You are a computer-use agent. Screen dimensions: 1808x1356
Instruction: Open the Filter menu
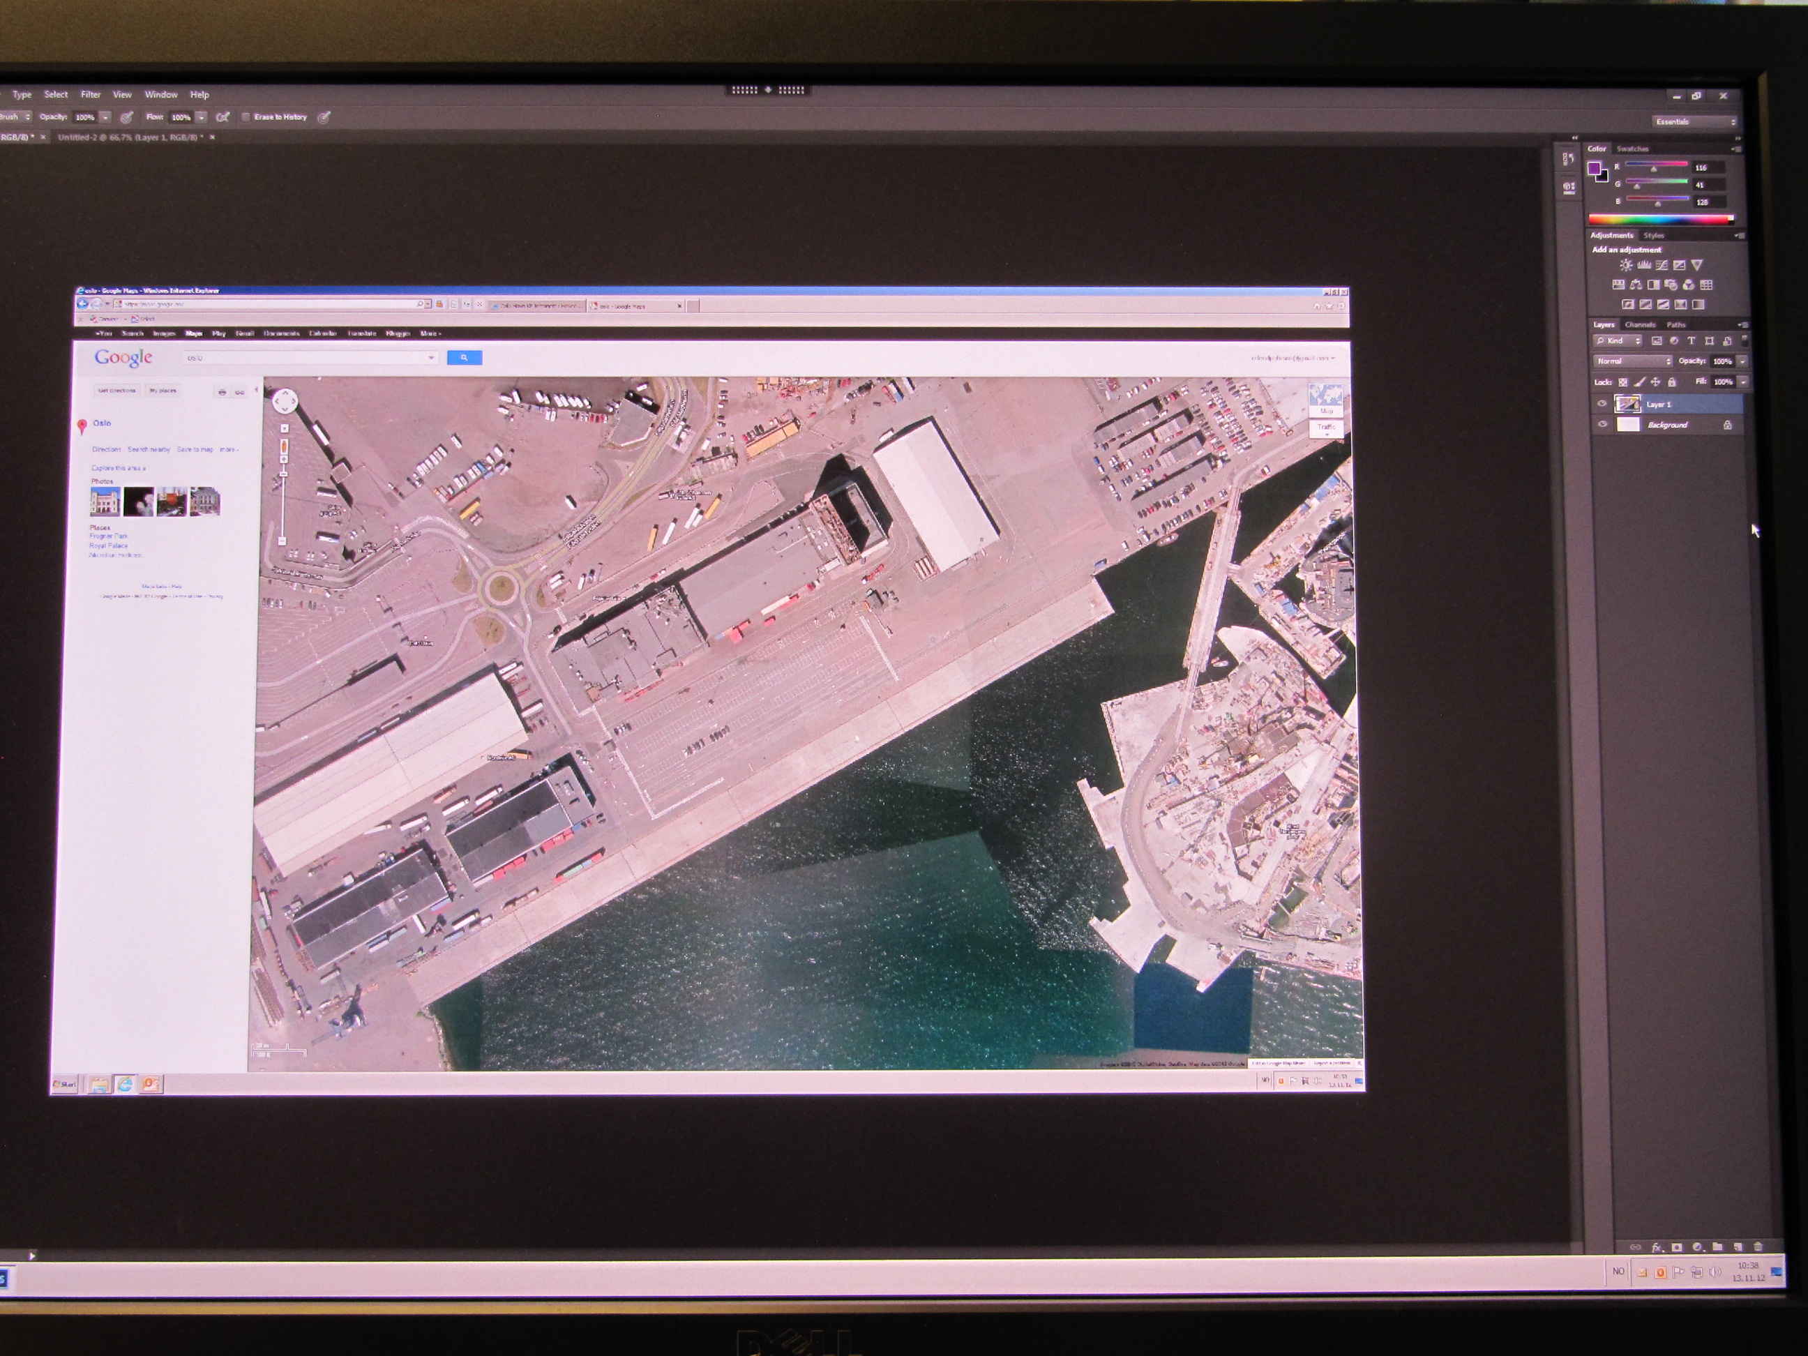coord(91,95)
